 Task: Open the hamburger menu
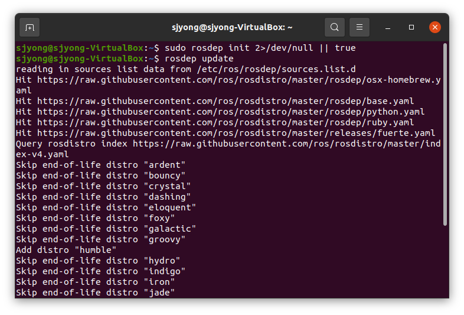click(x=360, y=27)
